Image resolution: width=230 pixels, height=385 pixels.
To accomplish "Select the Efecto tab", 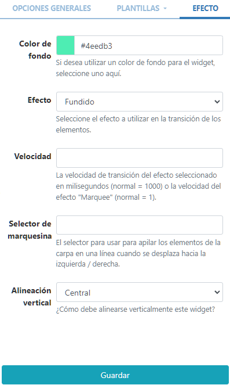I will tap(205, 8).
